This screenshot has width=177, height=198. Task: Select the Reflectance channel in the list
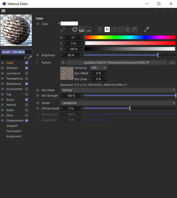pyautogui.click(x=13, y=84)
